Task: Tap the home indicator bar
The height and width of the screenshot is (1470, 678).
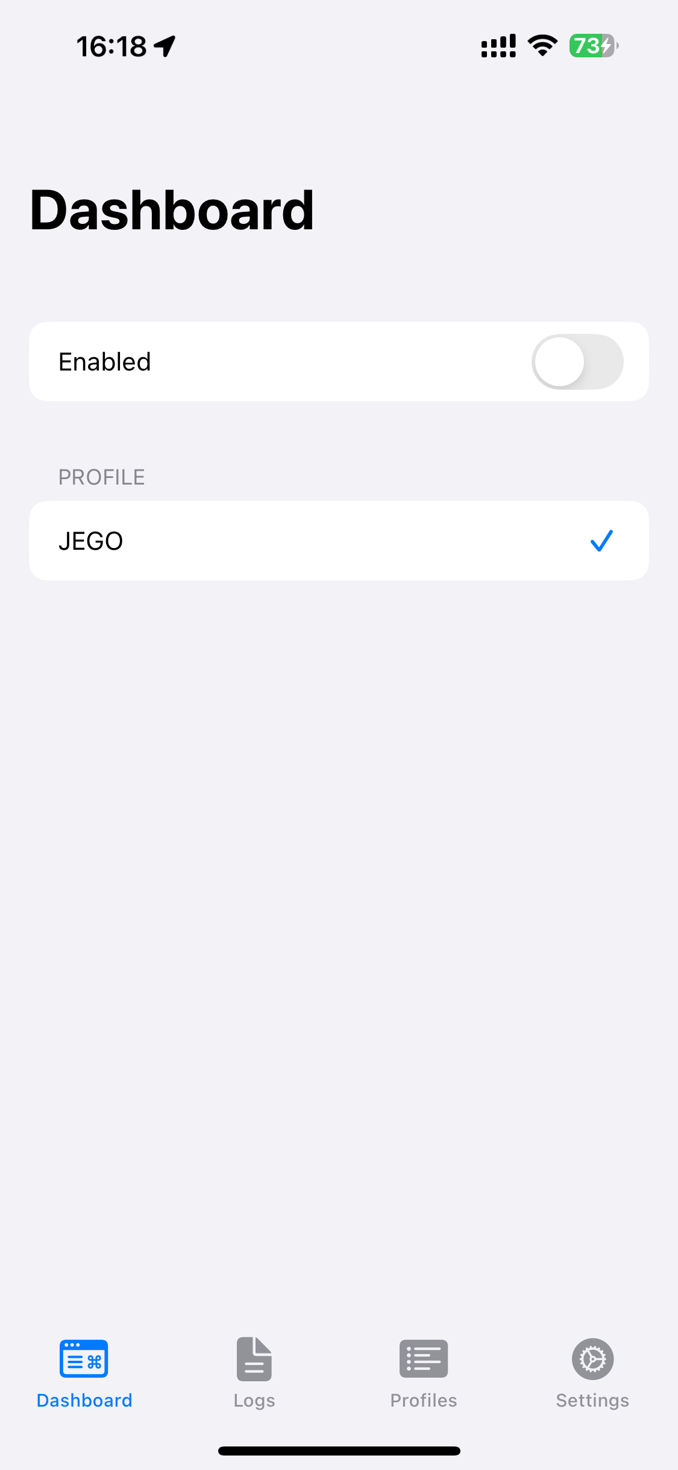Action: (339, 1451)
